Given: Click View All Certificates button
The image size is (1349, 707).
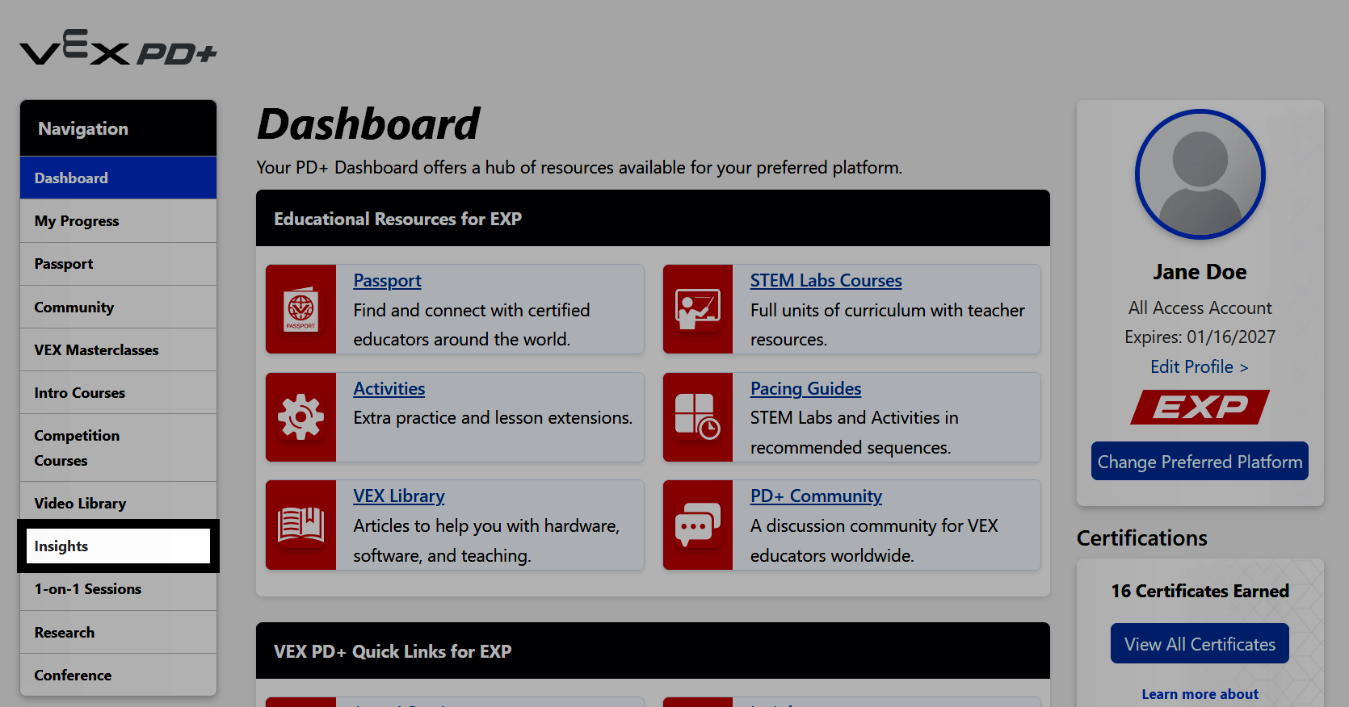Looking at the screenshot, I should coord(1200,643).
